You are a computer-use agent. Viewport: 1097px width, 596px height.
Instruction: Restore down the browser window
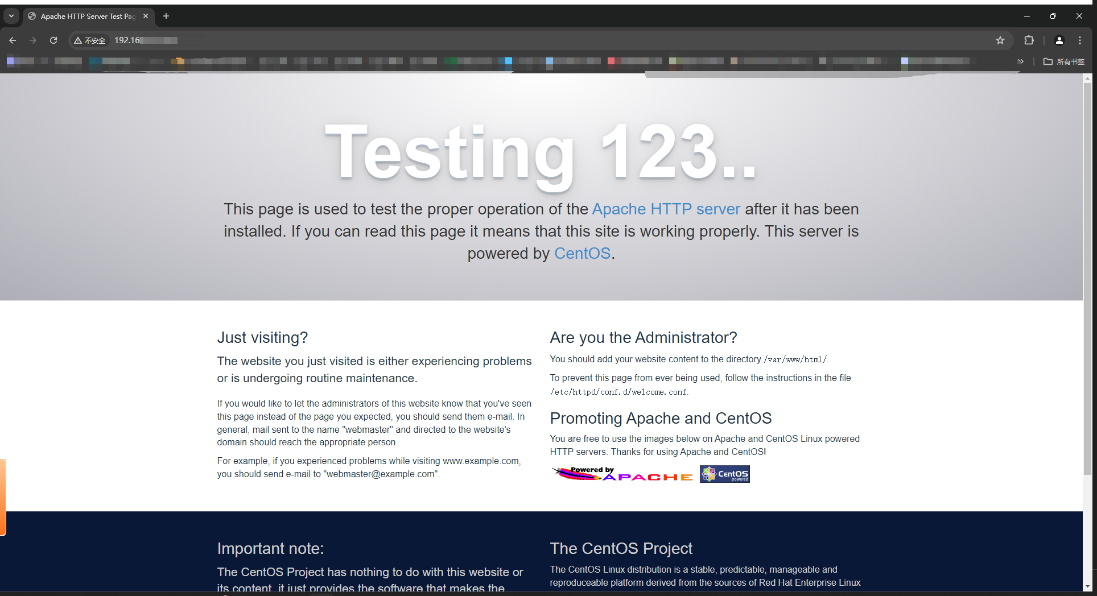pyautogui.click(x=1053, y=16)
